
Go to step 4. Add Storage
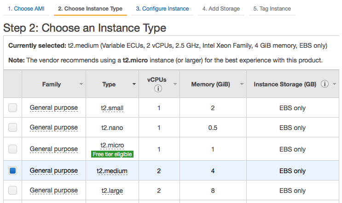(x=221, y=9)
